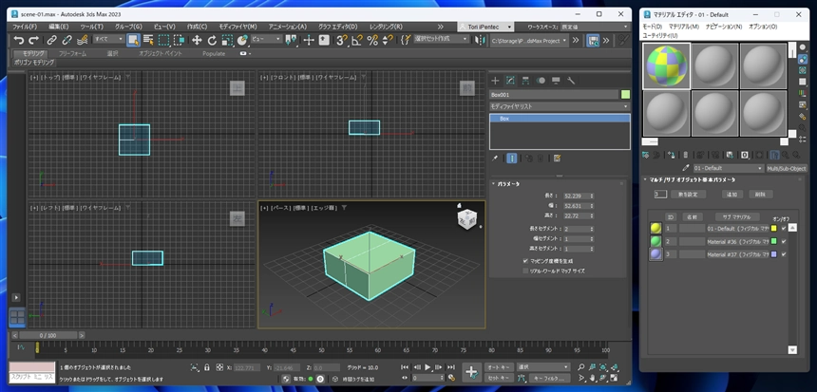Viewport: 817px width, 392px height.
Task: Open the Utilities wrench tab icon
Action: (x=571, y=80)
